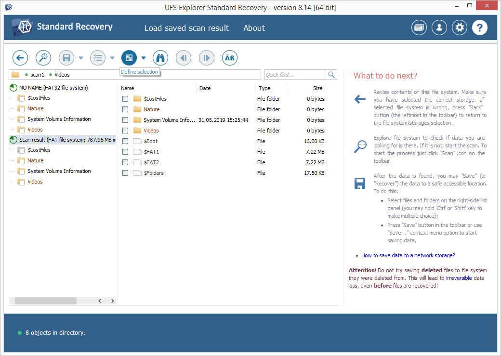
Task: Check the Nature folder checkbox in list
Action: coord(125,109)
